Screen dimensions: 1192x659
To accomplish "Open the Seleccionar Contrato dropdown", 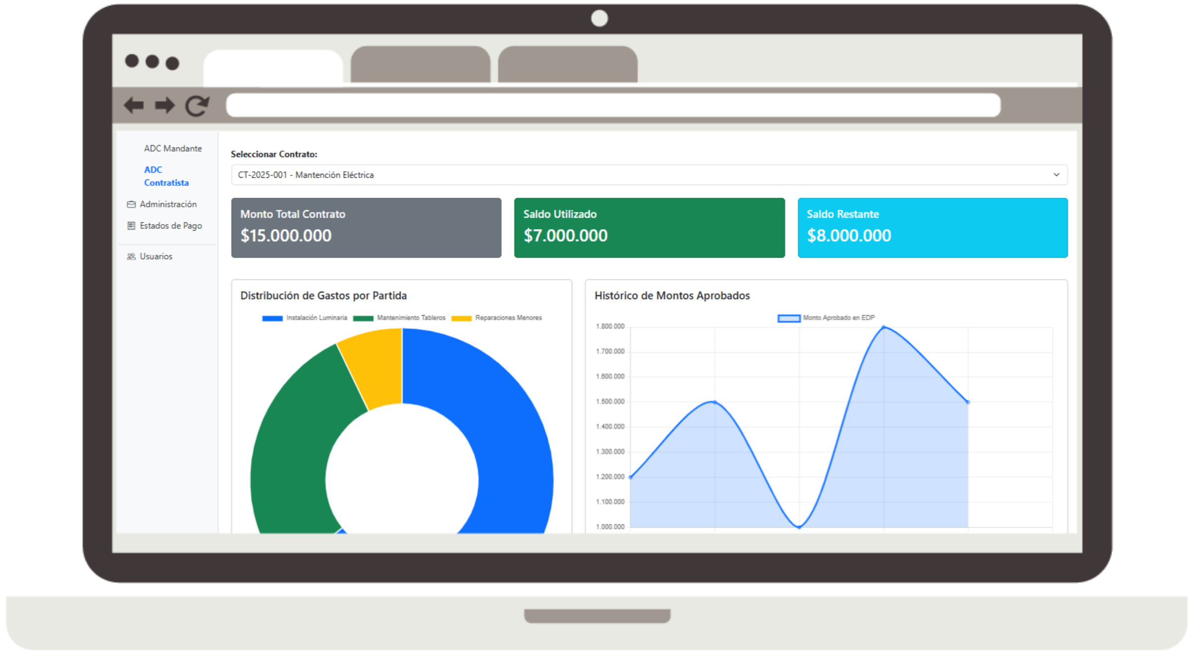I will click(649, 175).
